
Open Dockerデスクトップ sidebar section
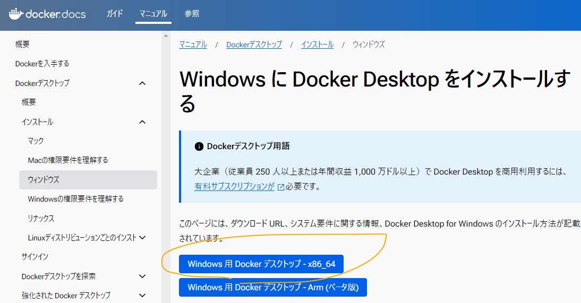click(42, 83)
